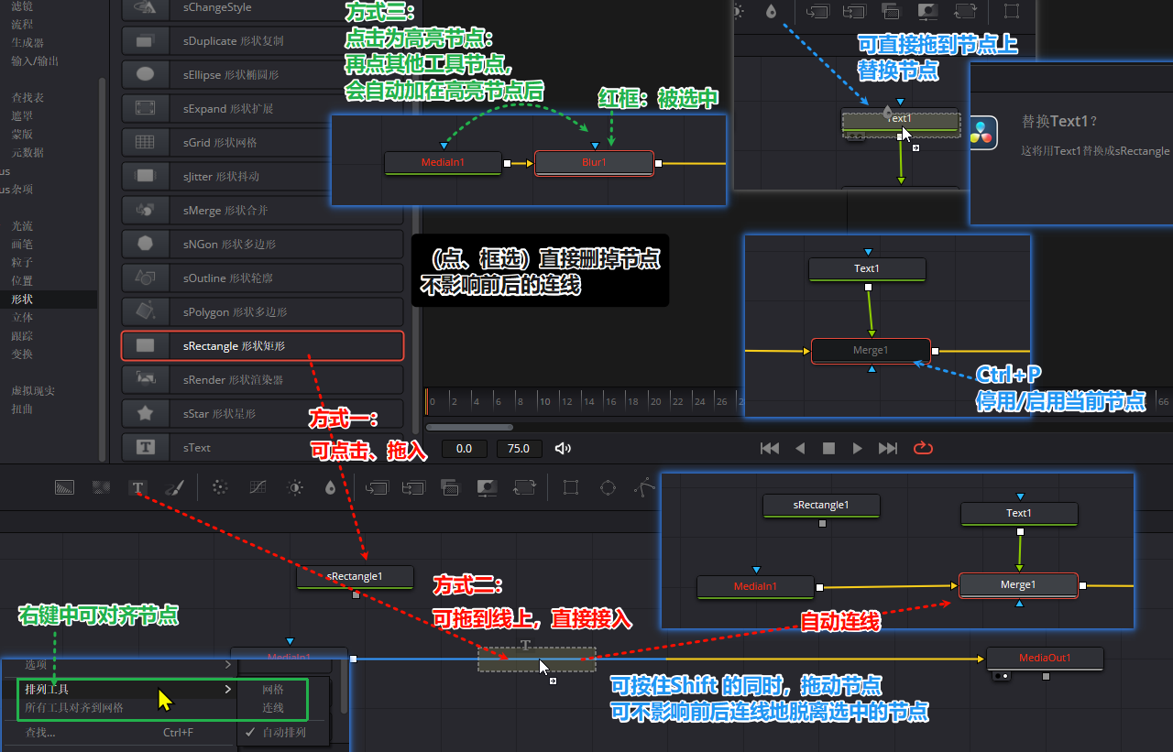This screenshot has height=752, width=1173.
Task: Click the Blur droplet icon in the main toolbar
Action: [331, 488]
